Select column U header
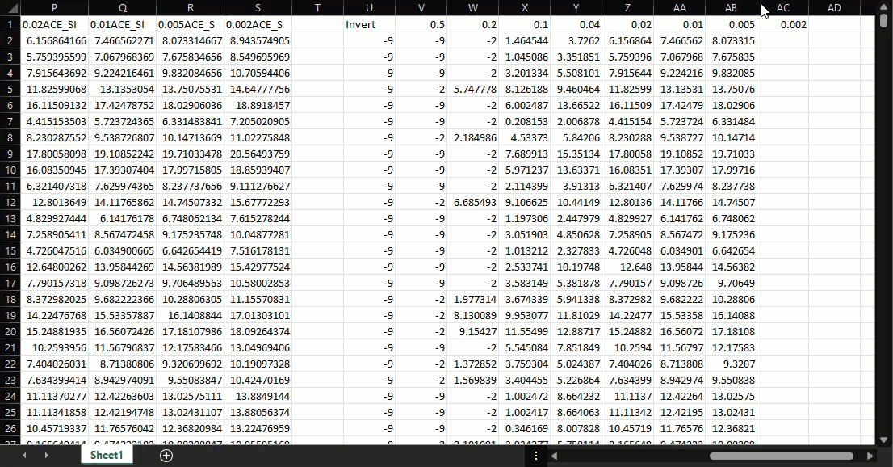This screenshot has height=467, width=893. [x=369, y=7]
